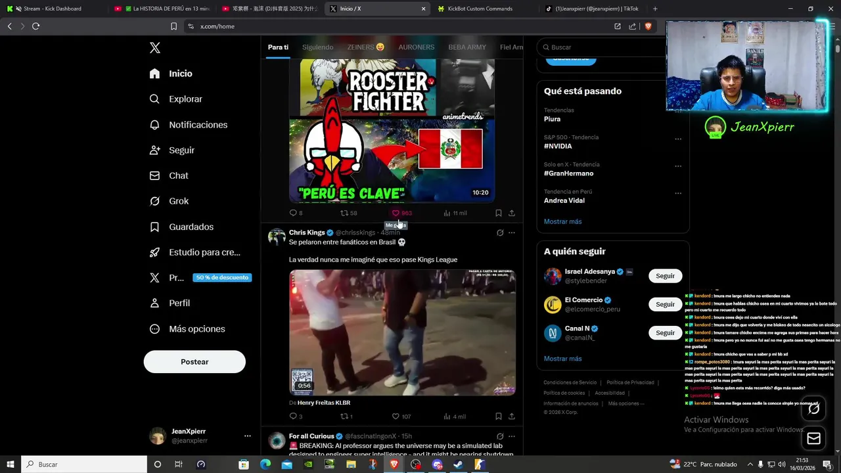Screen dimensions: 841x473
Task: Show more accounts under A quién seguir
Action: pyautogui.click(x=562, y=359)
